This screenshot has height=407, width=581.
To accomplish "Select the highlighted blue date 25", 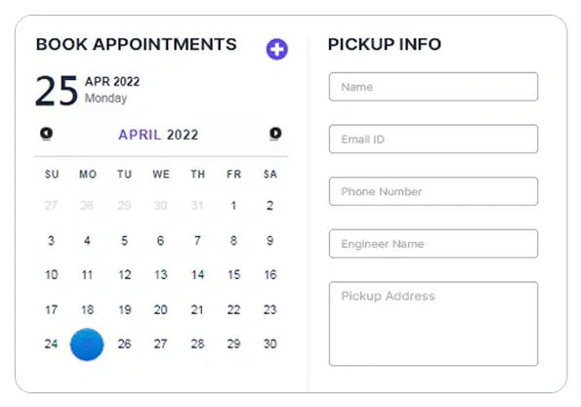I will (87, 345).
